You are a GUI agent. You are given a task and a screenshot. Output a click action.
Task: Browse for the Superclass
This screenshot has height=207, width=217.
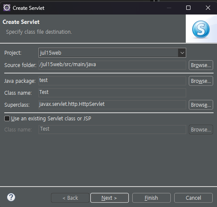[201, 105]
